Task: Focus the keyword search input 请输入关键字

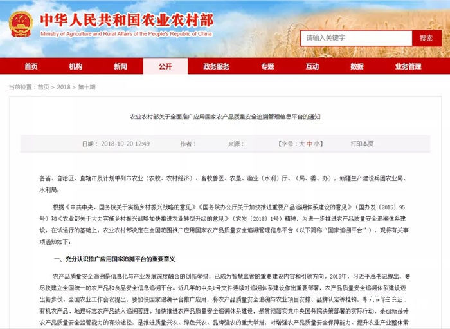Action: pyautogui.click(x=356, y=38)
